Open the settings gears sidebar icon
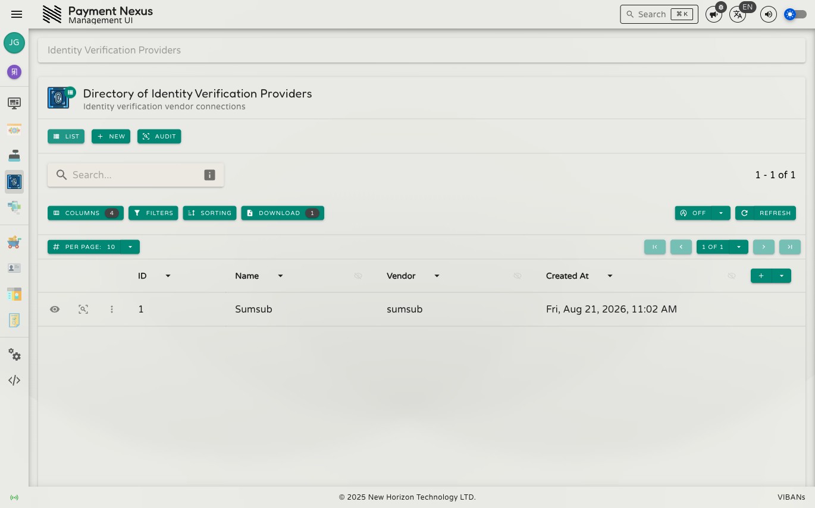 14,355
